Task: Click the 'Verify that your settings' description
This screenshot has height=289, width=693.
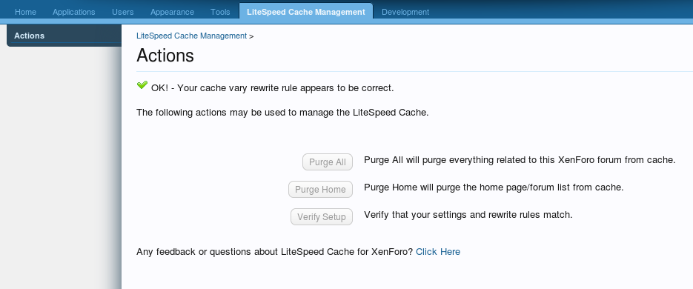Action: (468, 215)
